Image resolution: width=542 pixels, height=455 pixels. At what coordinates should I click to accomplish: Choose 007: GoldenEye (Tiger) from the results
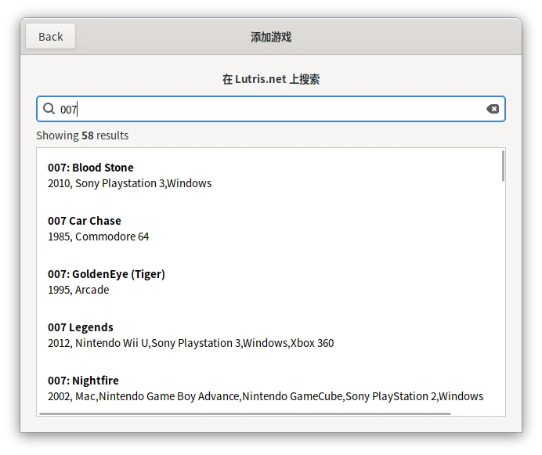click(107, 274)
